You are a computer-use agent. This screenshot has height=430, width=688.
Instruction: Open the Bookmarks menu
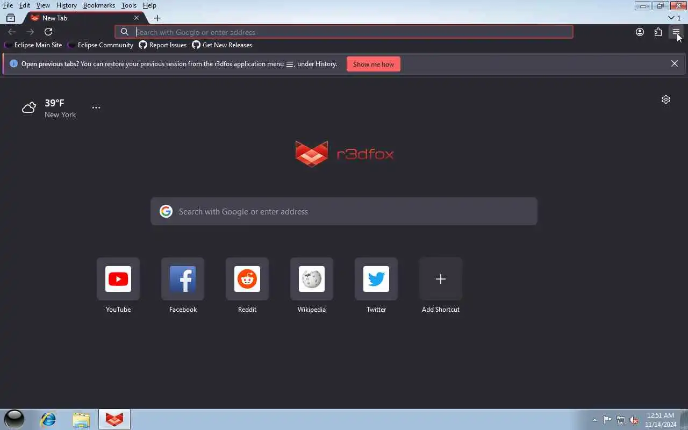[x=99, y=5]
